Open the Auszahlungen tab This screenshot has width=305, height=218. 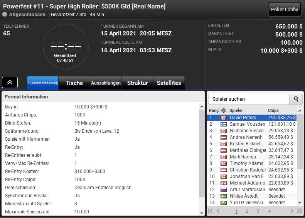click(x=106, y=83)
